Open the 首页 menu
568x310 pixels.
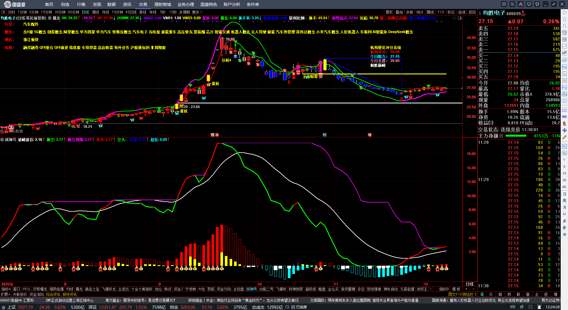(x=49, y=4)
